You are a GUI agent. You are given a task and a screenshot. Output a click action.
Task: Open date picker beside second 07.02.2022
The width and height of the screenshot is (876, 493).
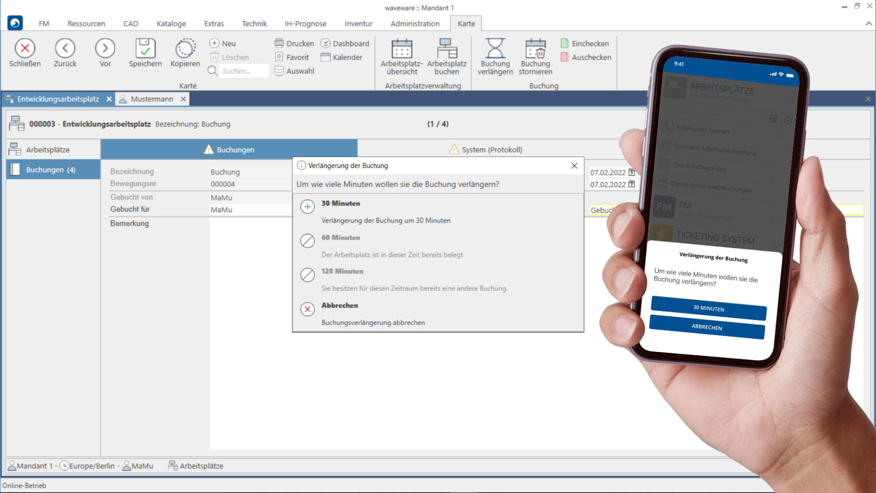[631, 184]
